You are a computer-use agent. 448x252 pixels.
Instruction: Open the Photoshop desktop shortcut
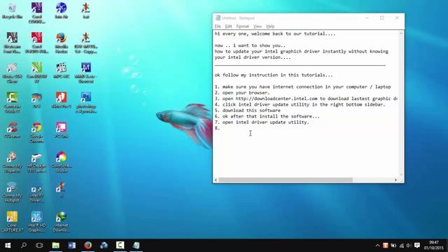(85, 103)
